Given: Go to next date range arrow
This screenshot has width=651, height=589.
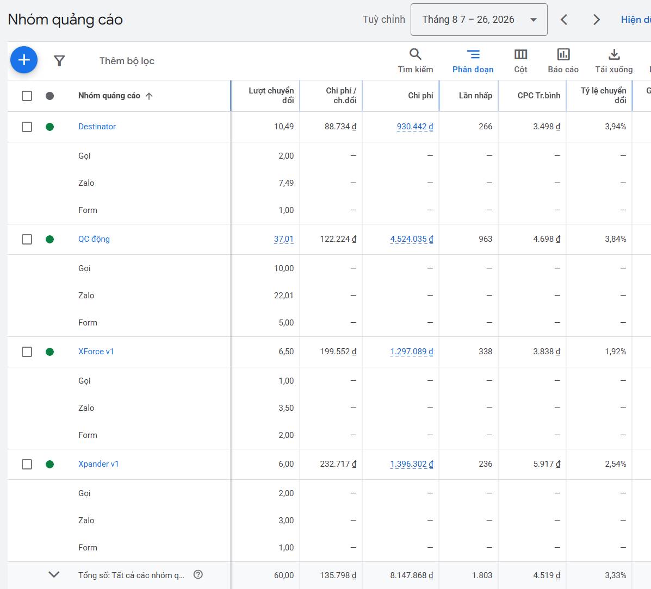Looking at the screenshot, I should pos(596,20).
